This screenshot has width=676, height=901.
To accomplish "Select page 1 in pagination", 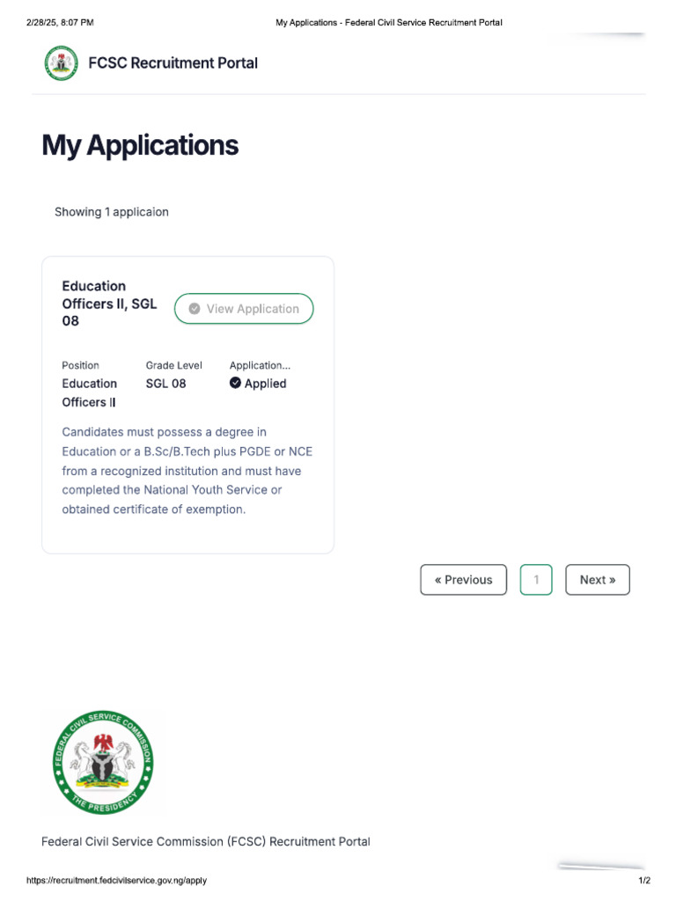I will [536, 580].
